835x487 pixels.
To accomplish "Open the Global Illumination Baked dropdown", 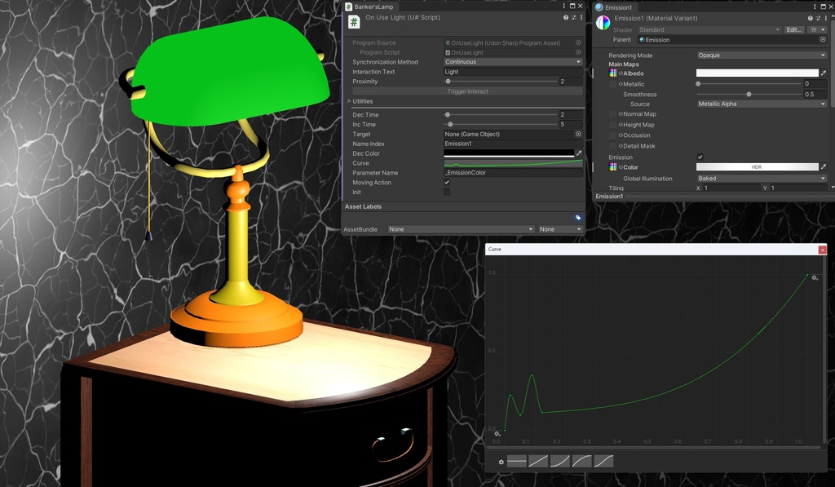I will (762, 178).
